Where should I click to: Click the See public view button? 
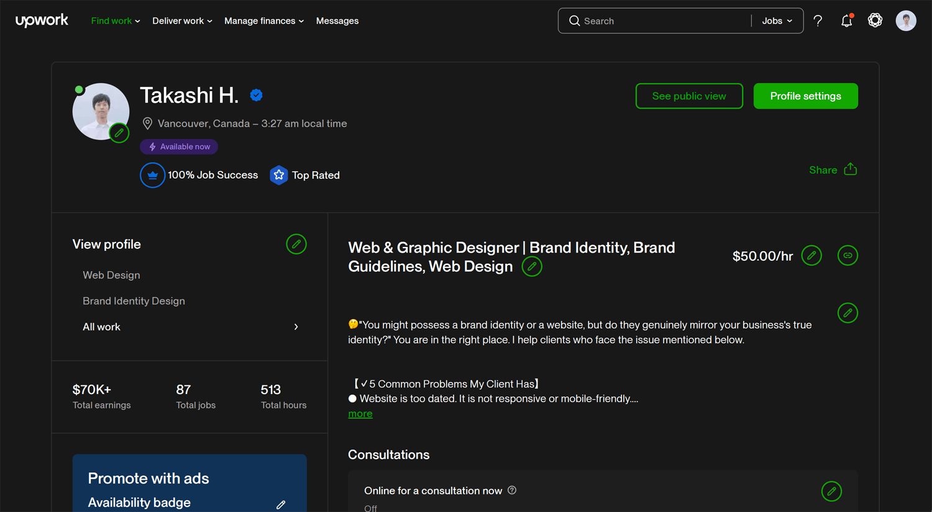click(x=689, y=96)
